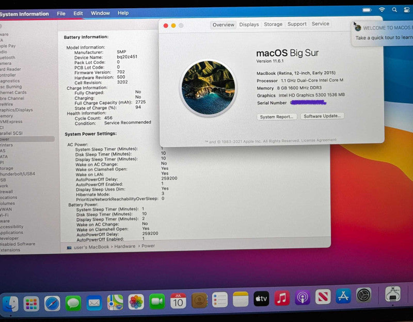Open the Messages app in Dock
The width and height of the screenshot is (413, 322).
73,303
